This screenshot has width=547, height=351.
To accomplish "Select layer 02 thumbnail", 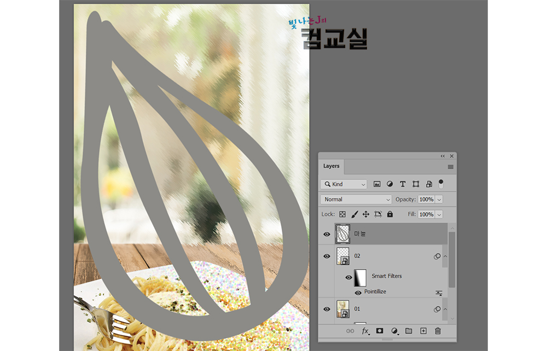I will 343,256.
